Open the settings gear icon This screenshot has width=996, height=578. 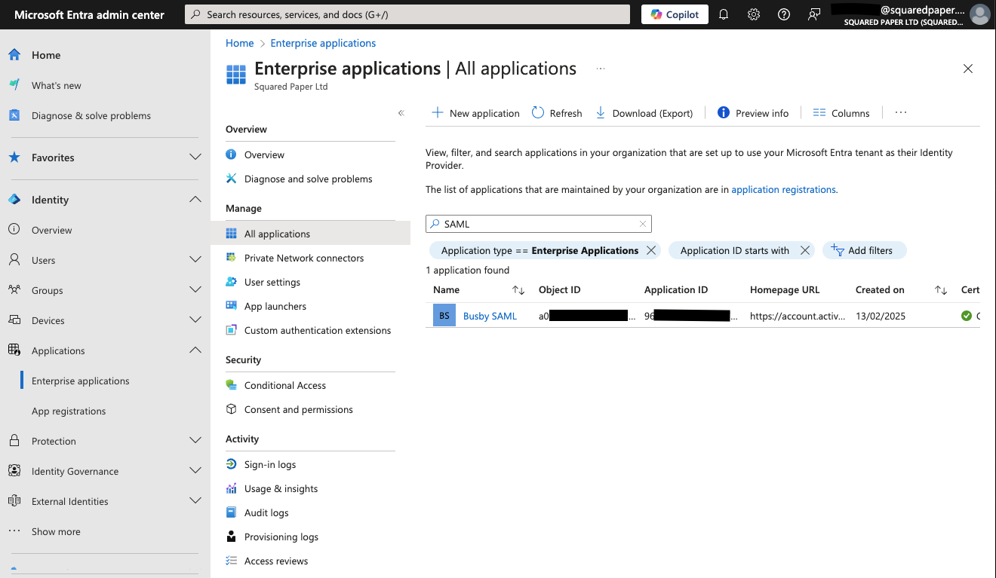754,14
